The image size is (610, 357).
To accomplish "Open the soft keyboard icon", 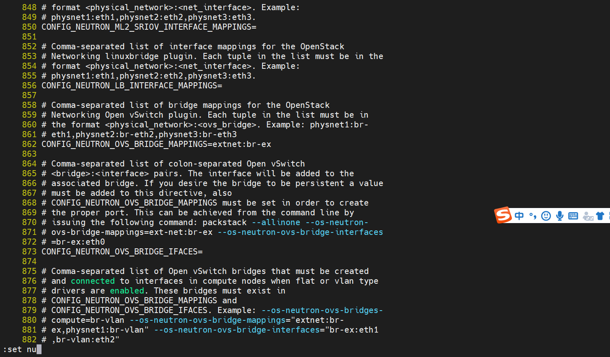I will 573,216.
